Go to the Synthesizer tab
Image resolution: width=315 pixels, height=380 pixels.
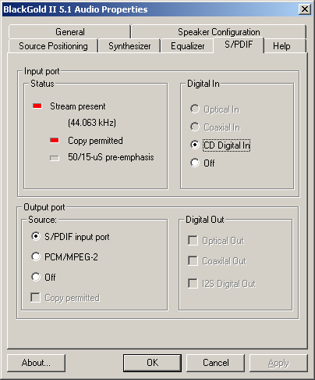(129, 46)
